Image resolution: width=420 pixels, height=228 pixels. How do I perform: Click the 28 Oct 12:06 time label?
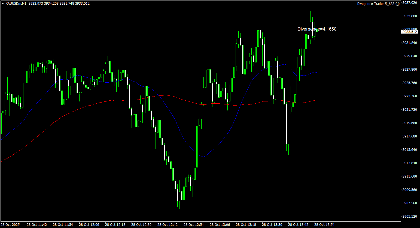tap(89, 225)
